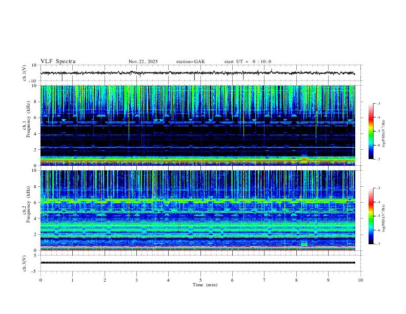Click the "-10" tick on the ch.1(V) axis
Viewport: 406px width, 314px height.
tap(33, 81)
